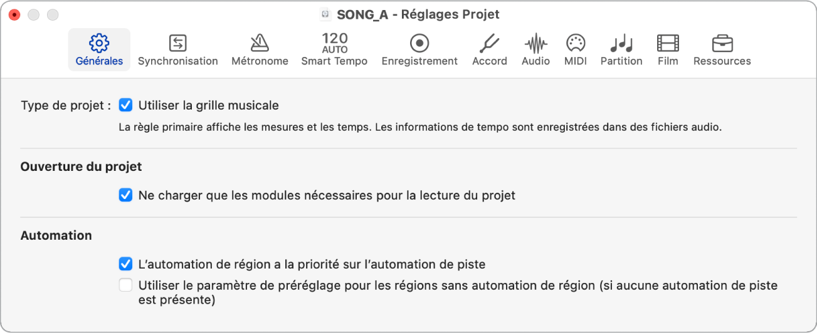Select the MIDI palette icon
Image resolution: width=817 pixels, height=333 pixels.
[575, 43]
